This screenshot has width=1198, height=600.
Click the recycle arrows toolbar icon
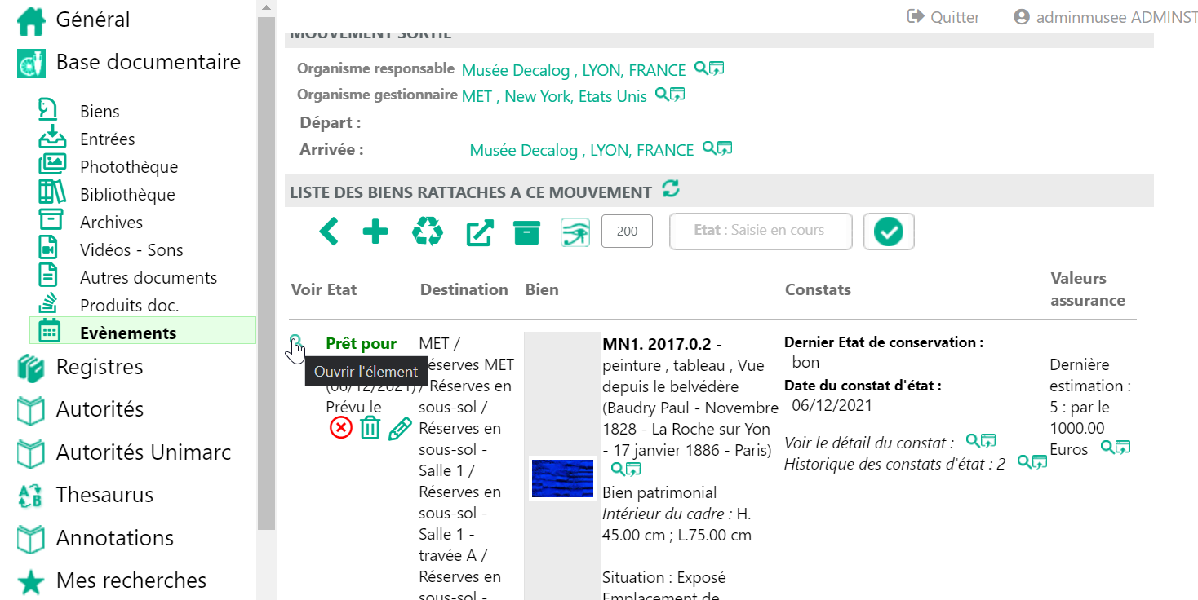point(427,232)
